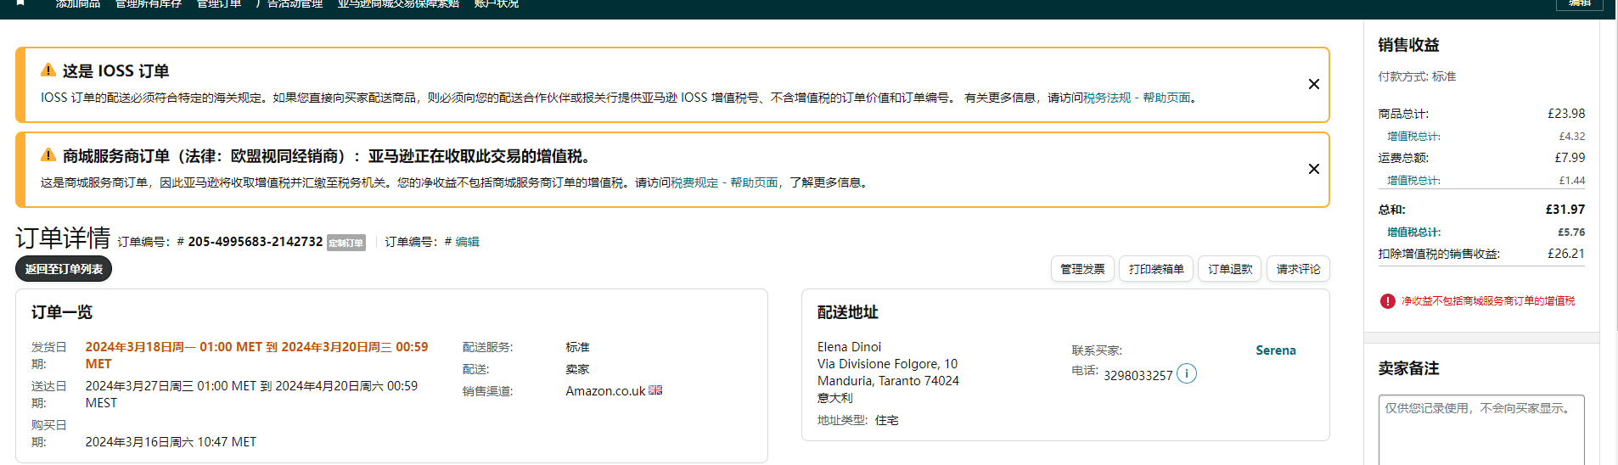This screenshot has height=465, width=1618.
Task: Click 打印装箱单 to print packing slip
Action: (1155, 269)
